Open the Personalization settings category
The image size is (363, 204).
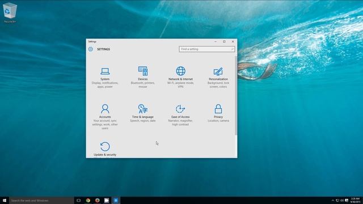coord(218,77)
